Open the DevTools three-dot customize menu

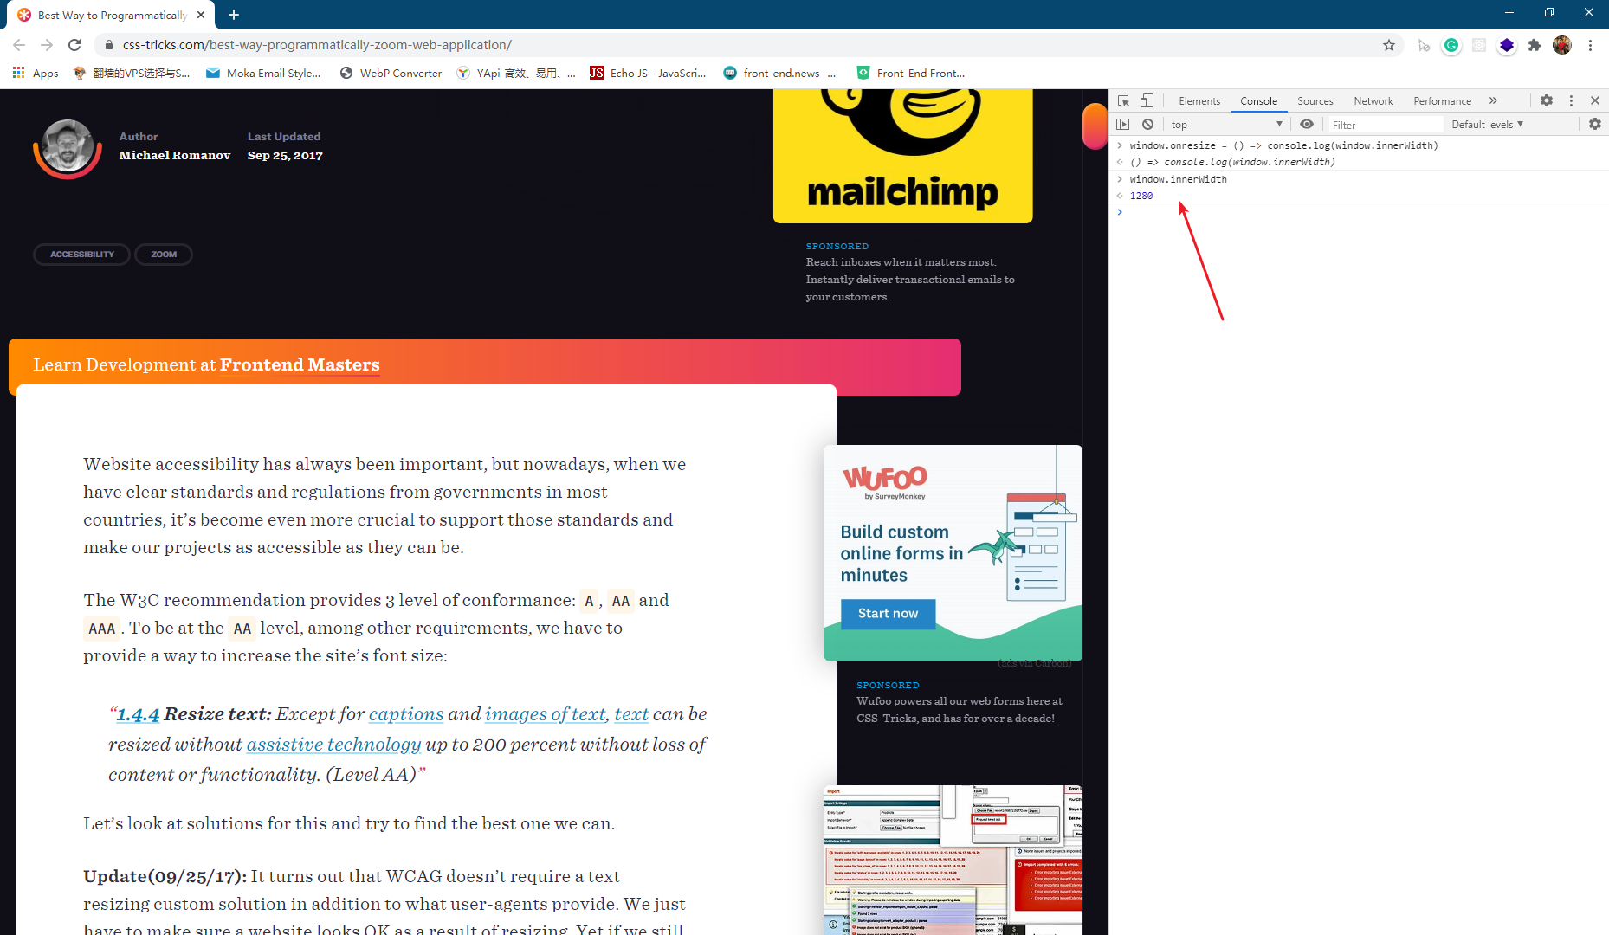(x=1571, y=100)
